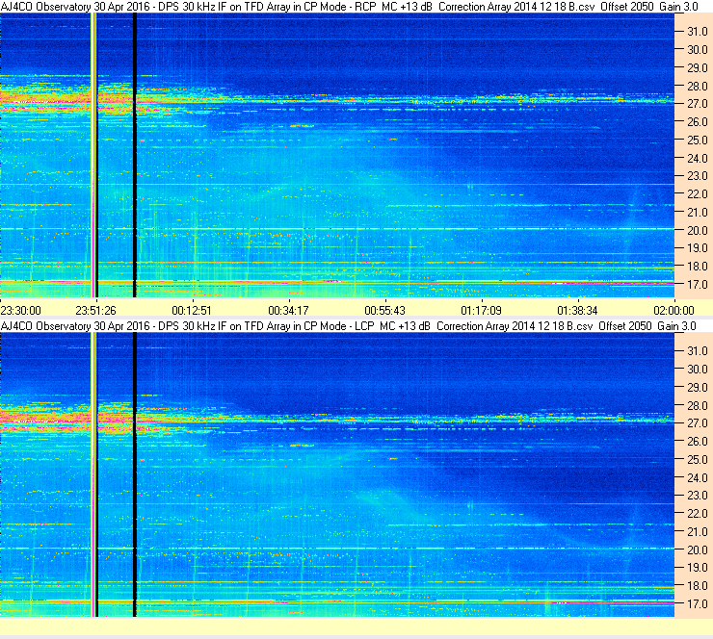Select the 02:00:00 time axis label
Screen dimensions: 713x639
(673, 311)
